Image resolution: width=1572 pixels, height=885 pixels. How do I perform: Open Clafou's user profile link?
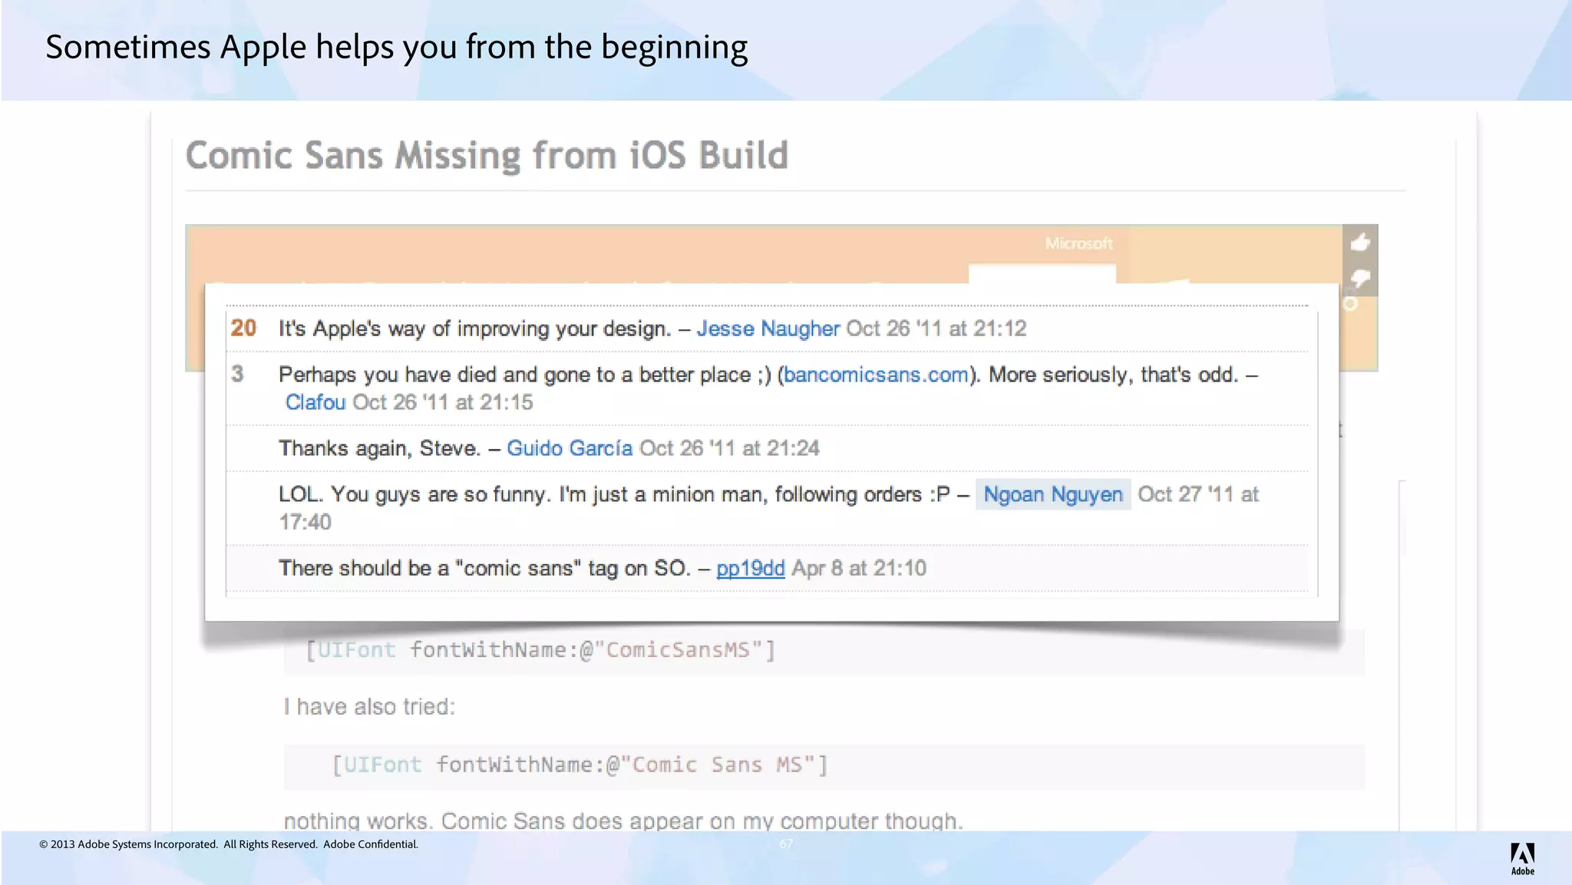315,402
